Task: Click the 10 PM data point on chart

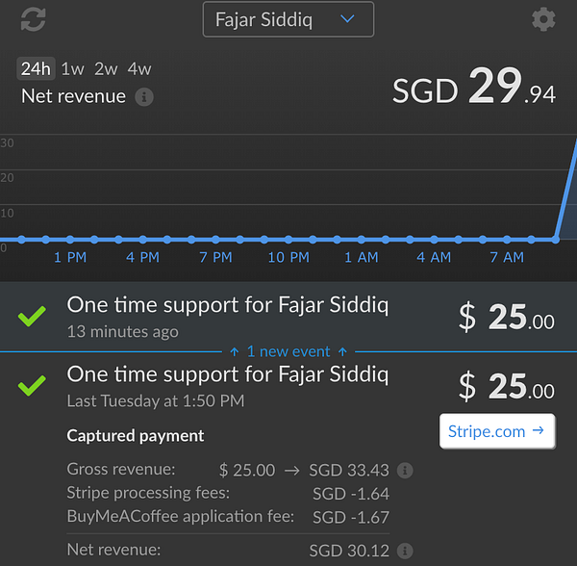Action: click(x=288, y=239)
